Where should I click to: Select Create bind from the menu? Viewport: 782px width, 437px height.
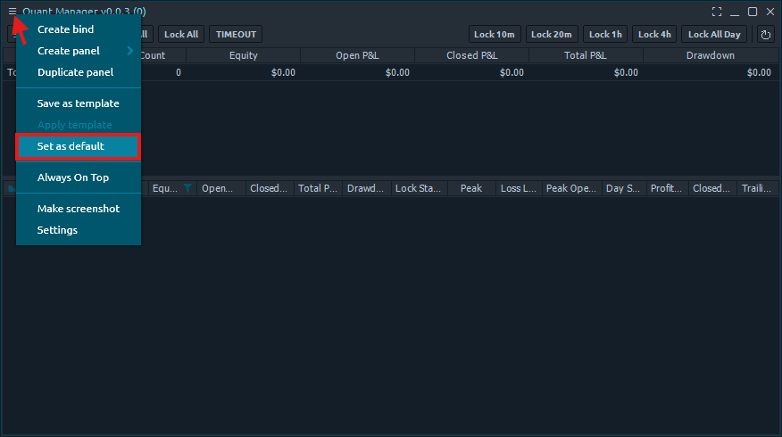(65, 29)
